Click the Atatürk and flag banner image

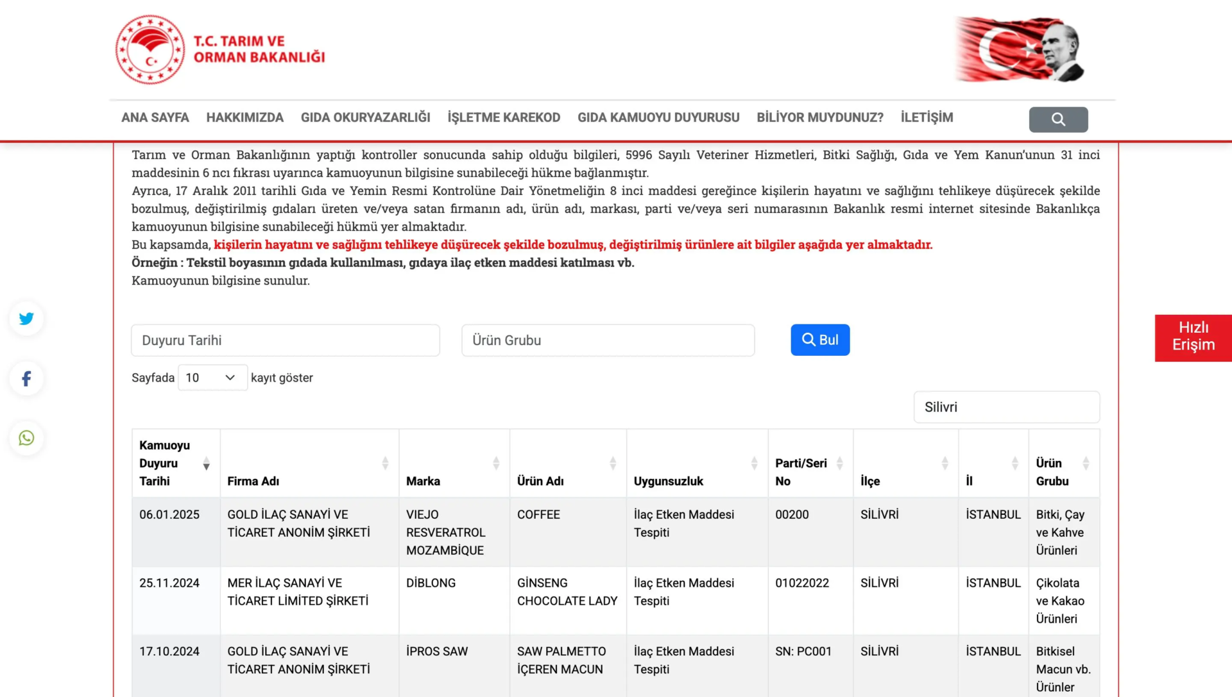pos(1020,49)
